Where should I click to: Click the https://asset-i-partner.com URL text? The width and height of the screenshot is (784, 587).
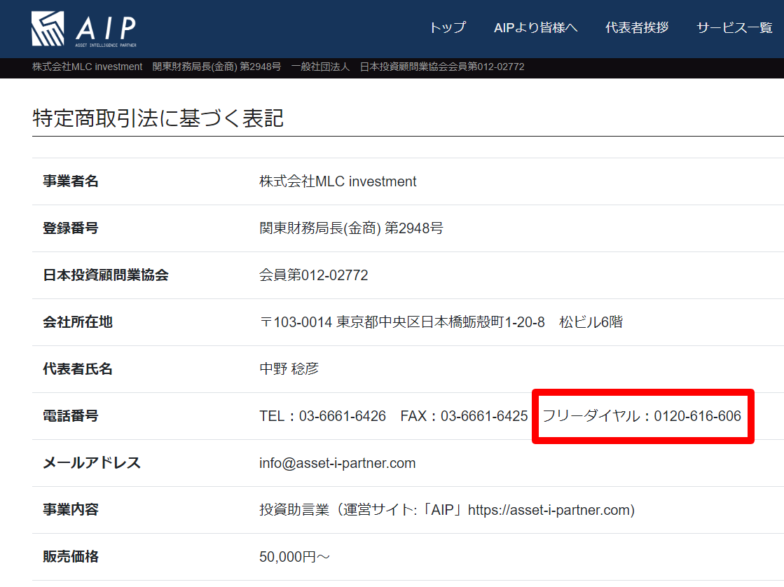click(x=549, y=510)
